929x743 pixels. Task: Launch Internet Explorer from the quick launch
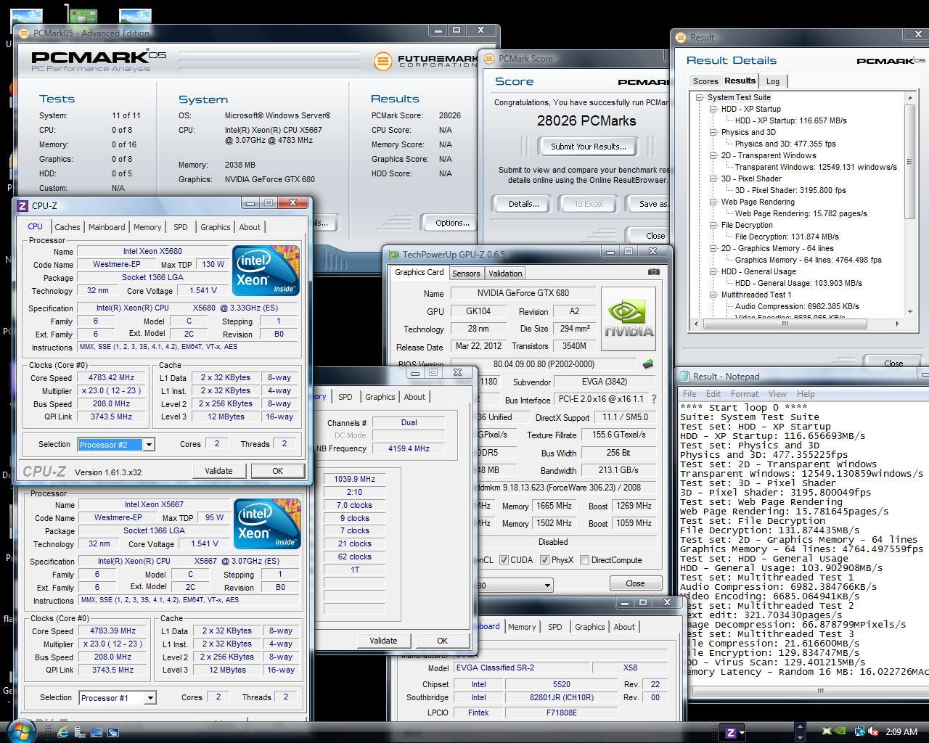pyautogui.click(x=63, y=732)
